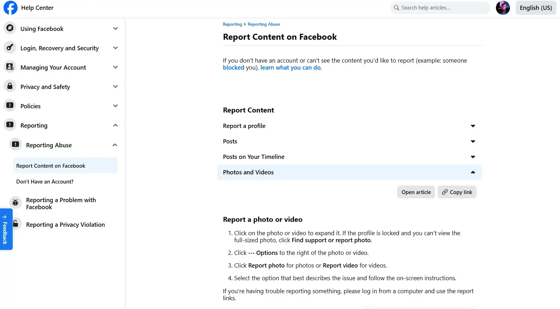Viewport: 560px width, 309px height.
Task: Open Don't Have an Account? item
Action: [x=45, y=181]
